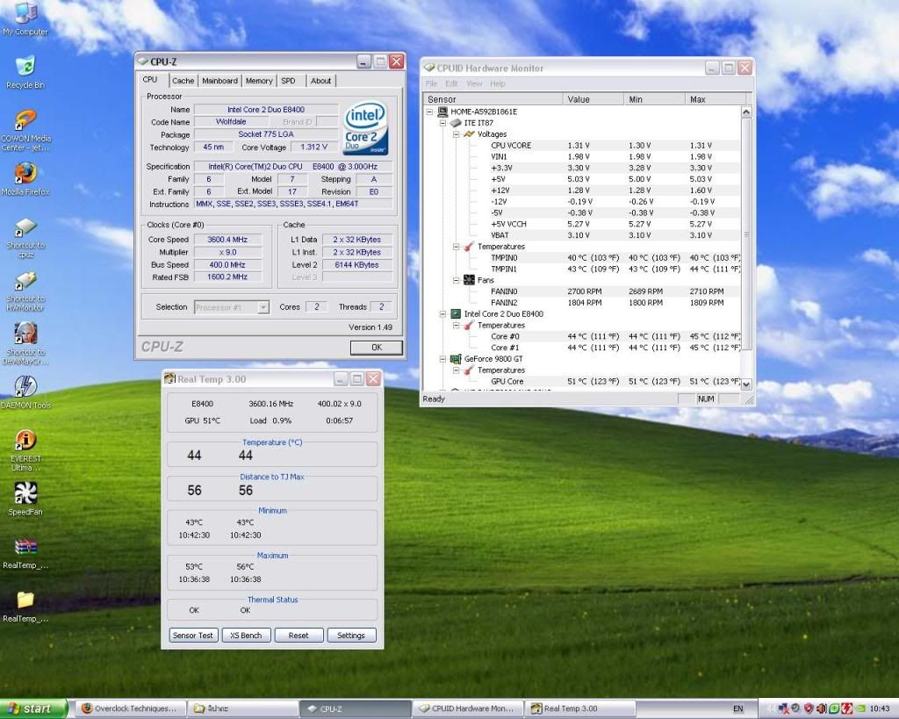
Task: Launch Mozilla Firefox from desktop
Action: (25, 172)
